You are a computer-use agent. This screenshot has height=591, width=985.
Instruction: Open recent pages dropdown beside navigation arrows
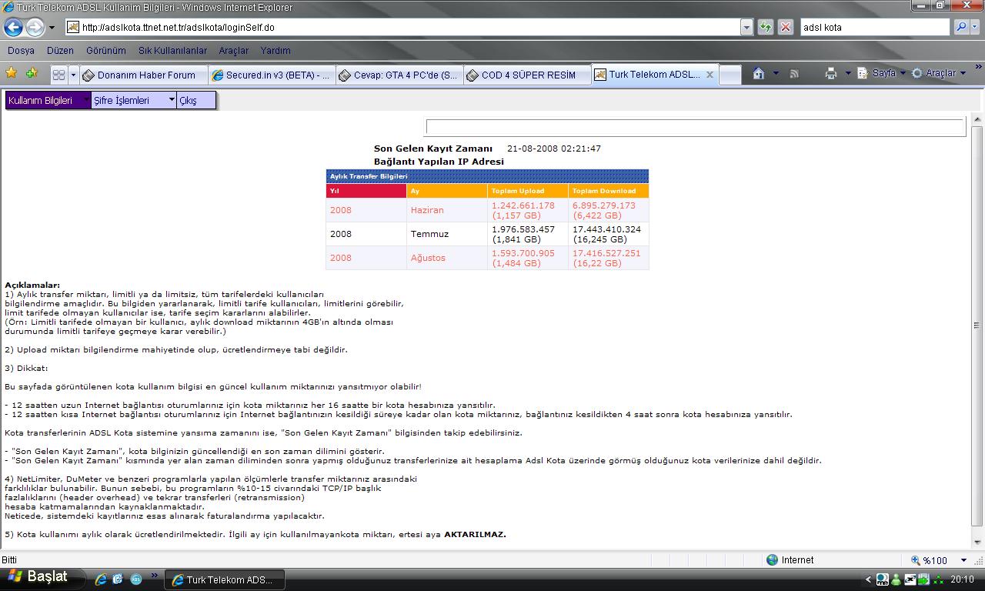point(52,28)
